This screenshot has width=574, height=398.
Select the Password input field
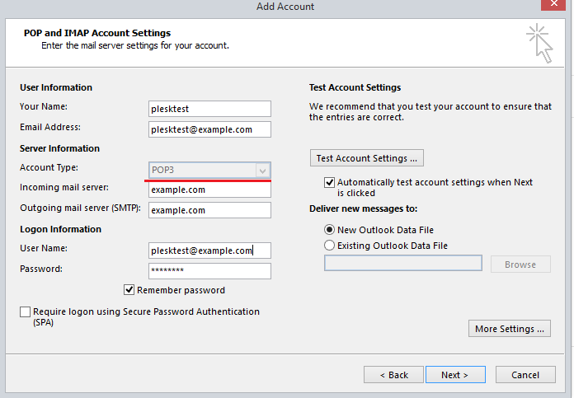tap(209, 271)
